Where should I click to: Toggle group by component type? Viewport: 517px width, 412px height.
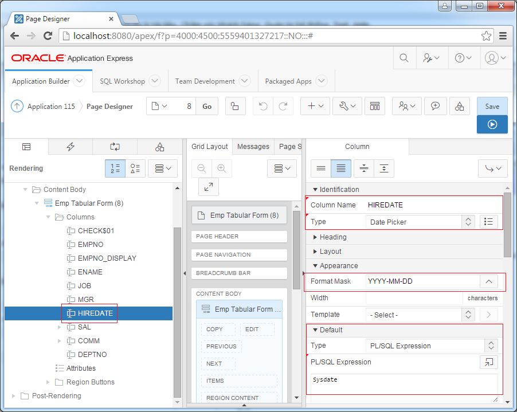[135, 168]
